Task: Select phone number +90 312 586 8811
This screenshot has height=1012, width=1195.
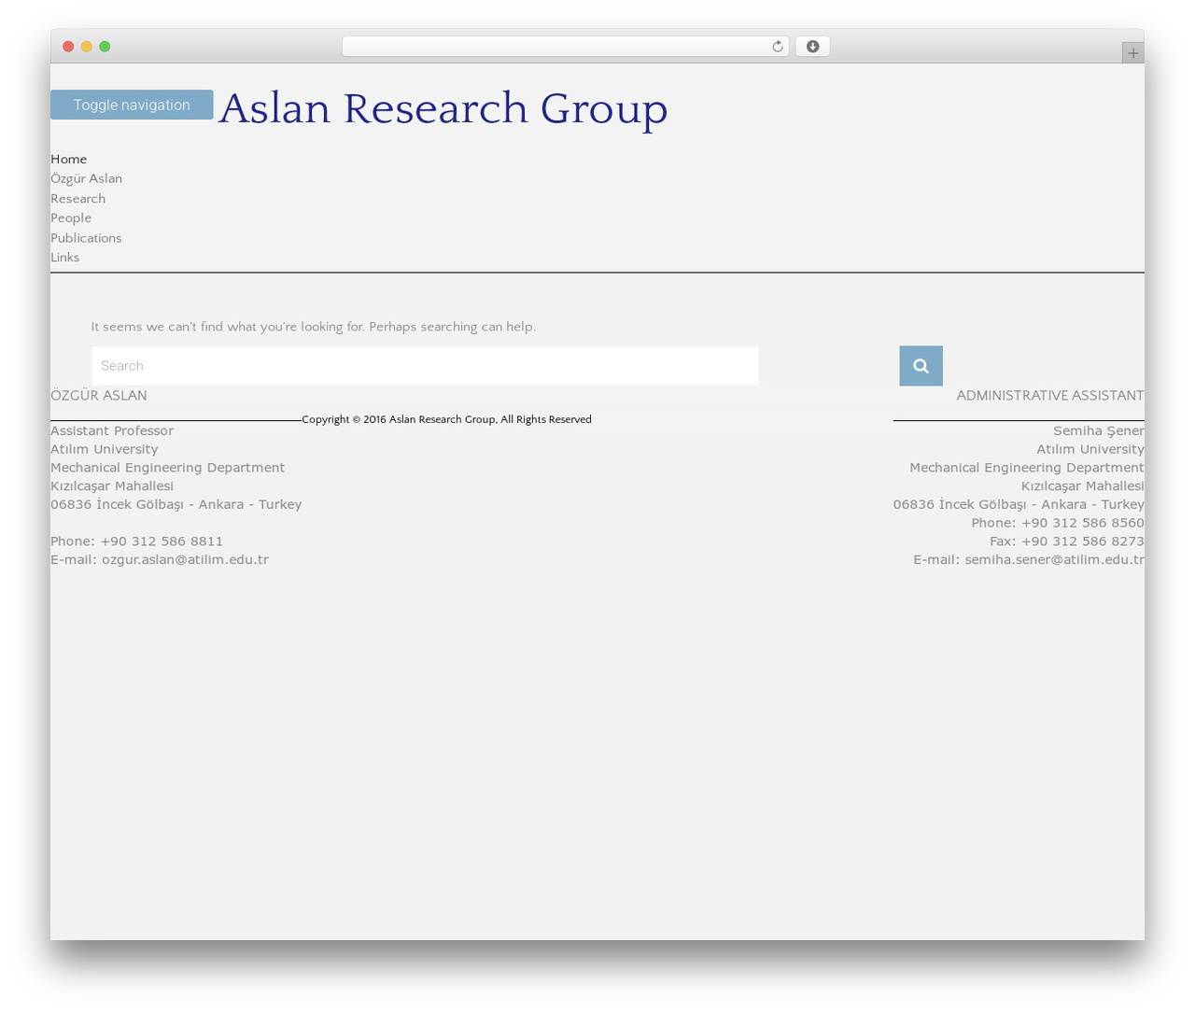Action: [162, 541]
